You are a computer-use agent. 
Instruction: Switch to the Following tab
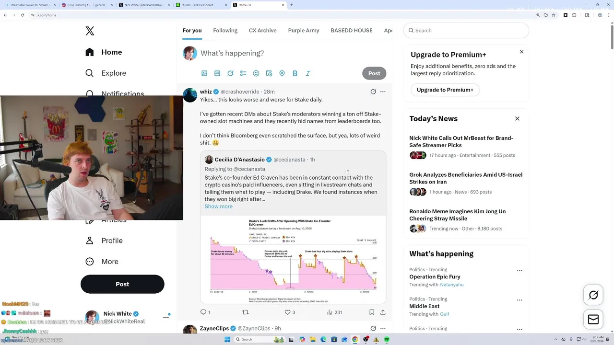[225, 30]
